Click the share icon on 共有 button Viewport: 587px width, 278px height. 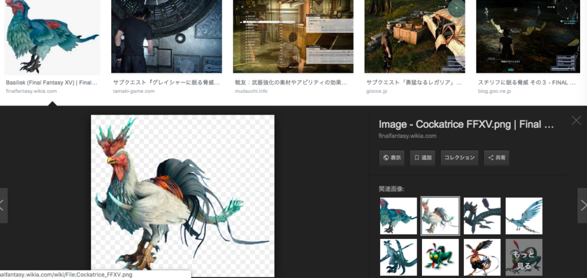(491, 158)
